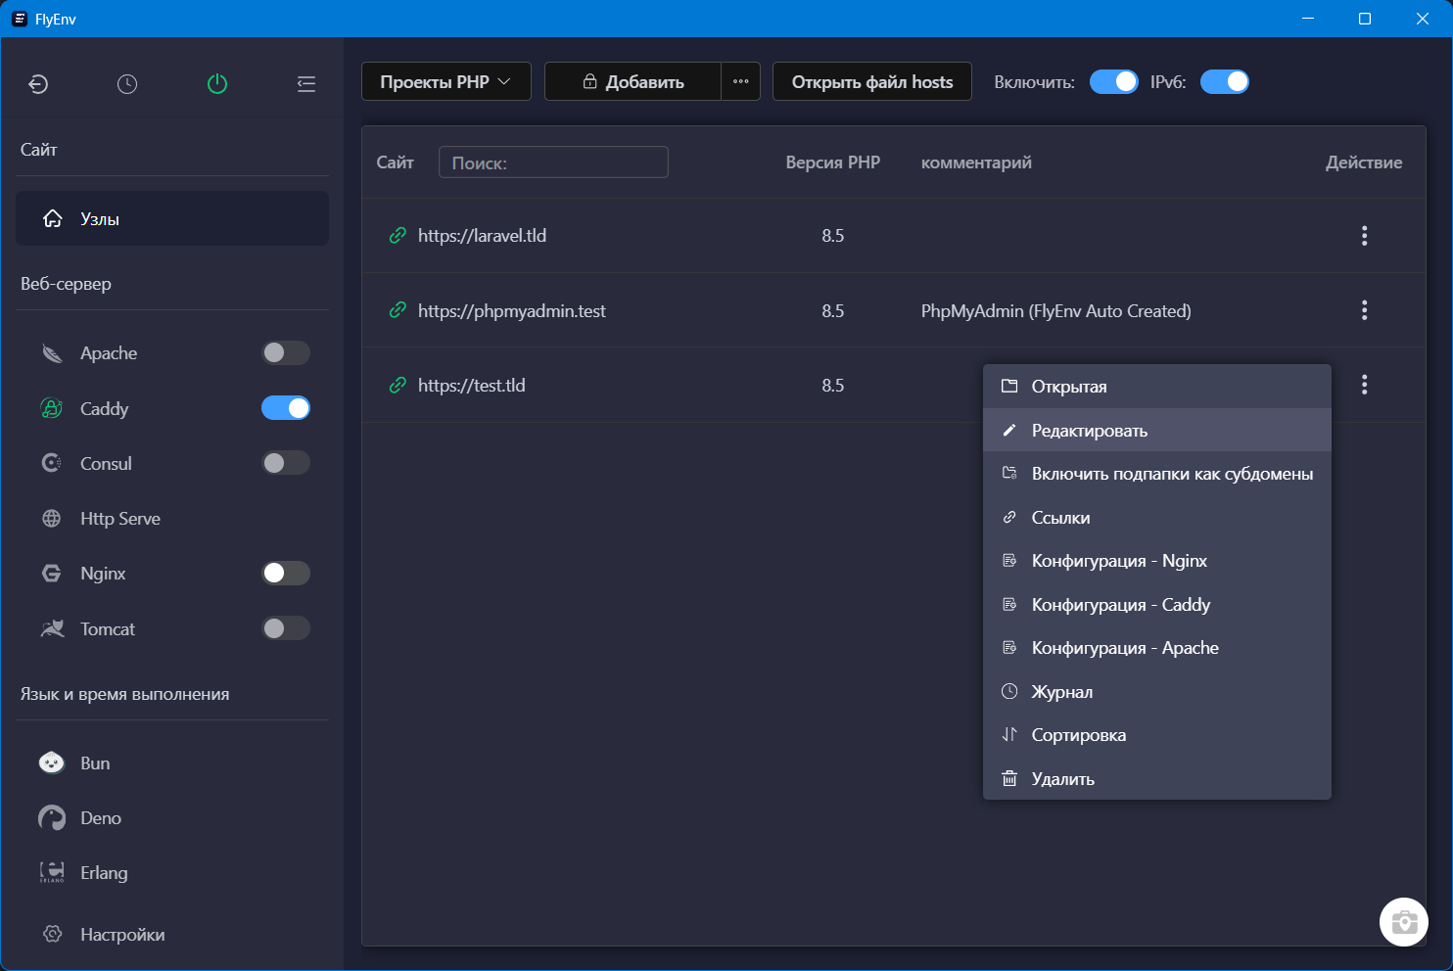Focus the Поиск search field
Viewport: 1453px width, 971px height.
pos(554,162)
